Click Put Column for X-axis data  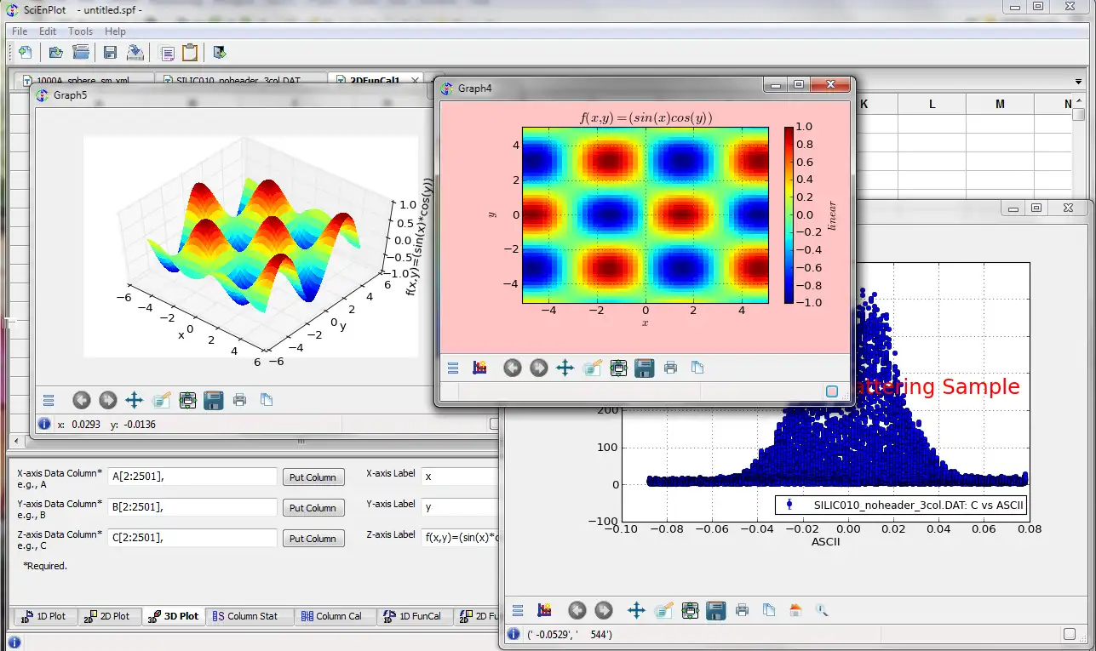(313, 477)
